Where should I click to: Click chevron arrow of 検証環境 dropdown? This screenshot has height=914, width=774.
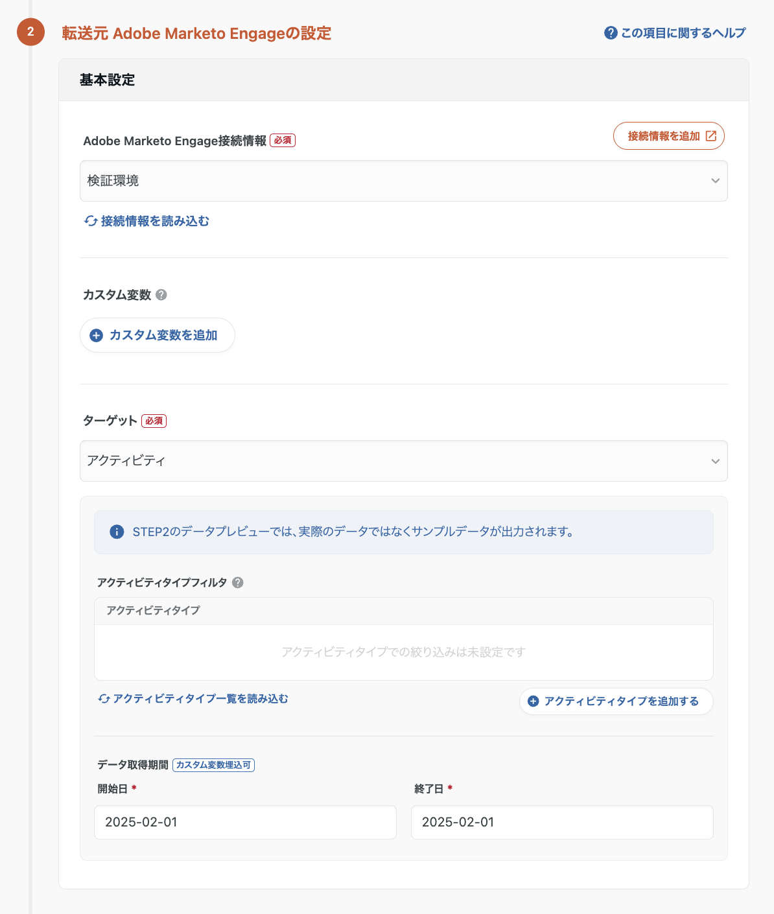point(715,181)
